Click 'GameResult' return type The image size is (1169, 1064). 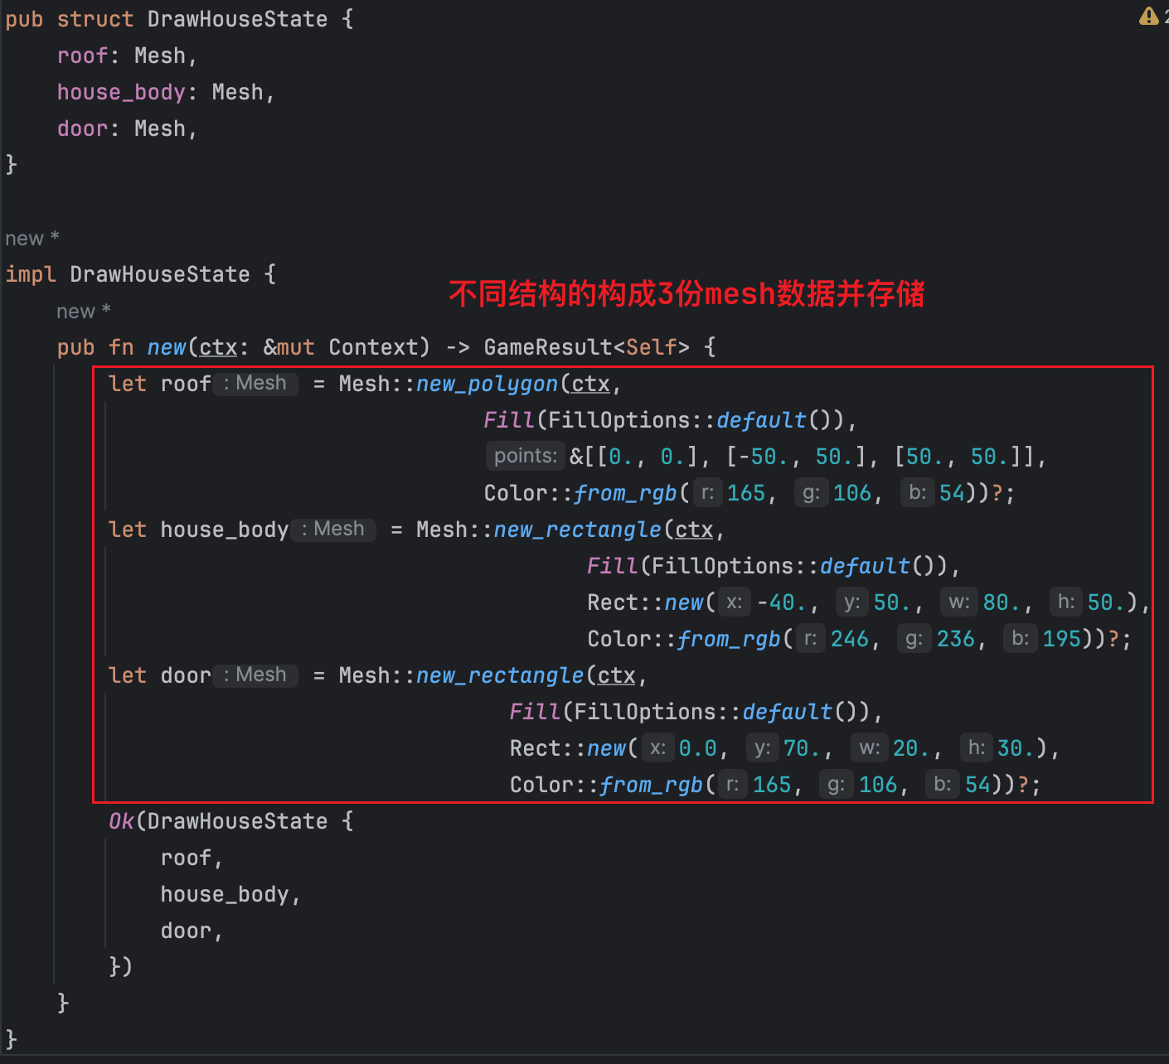pos(549,347)
